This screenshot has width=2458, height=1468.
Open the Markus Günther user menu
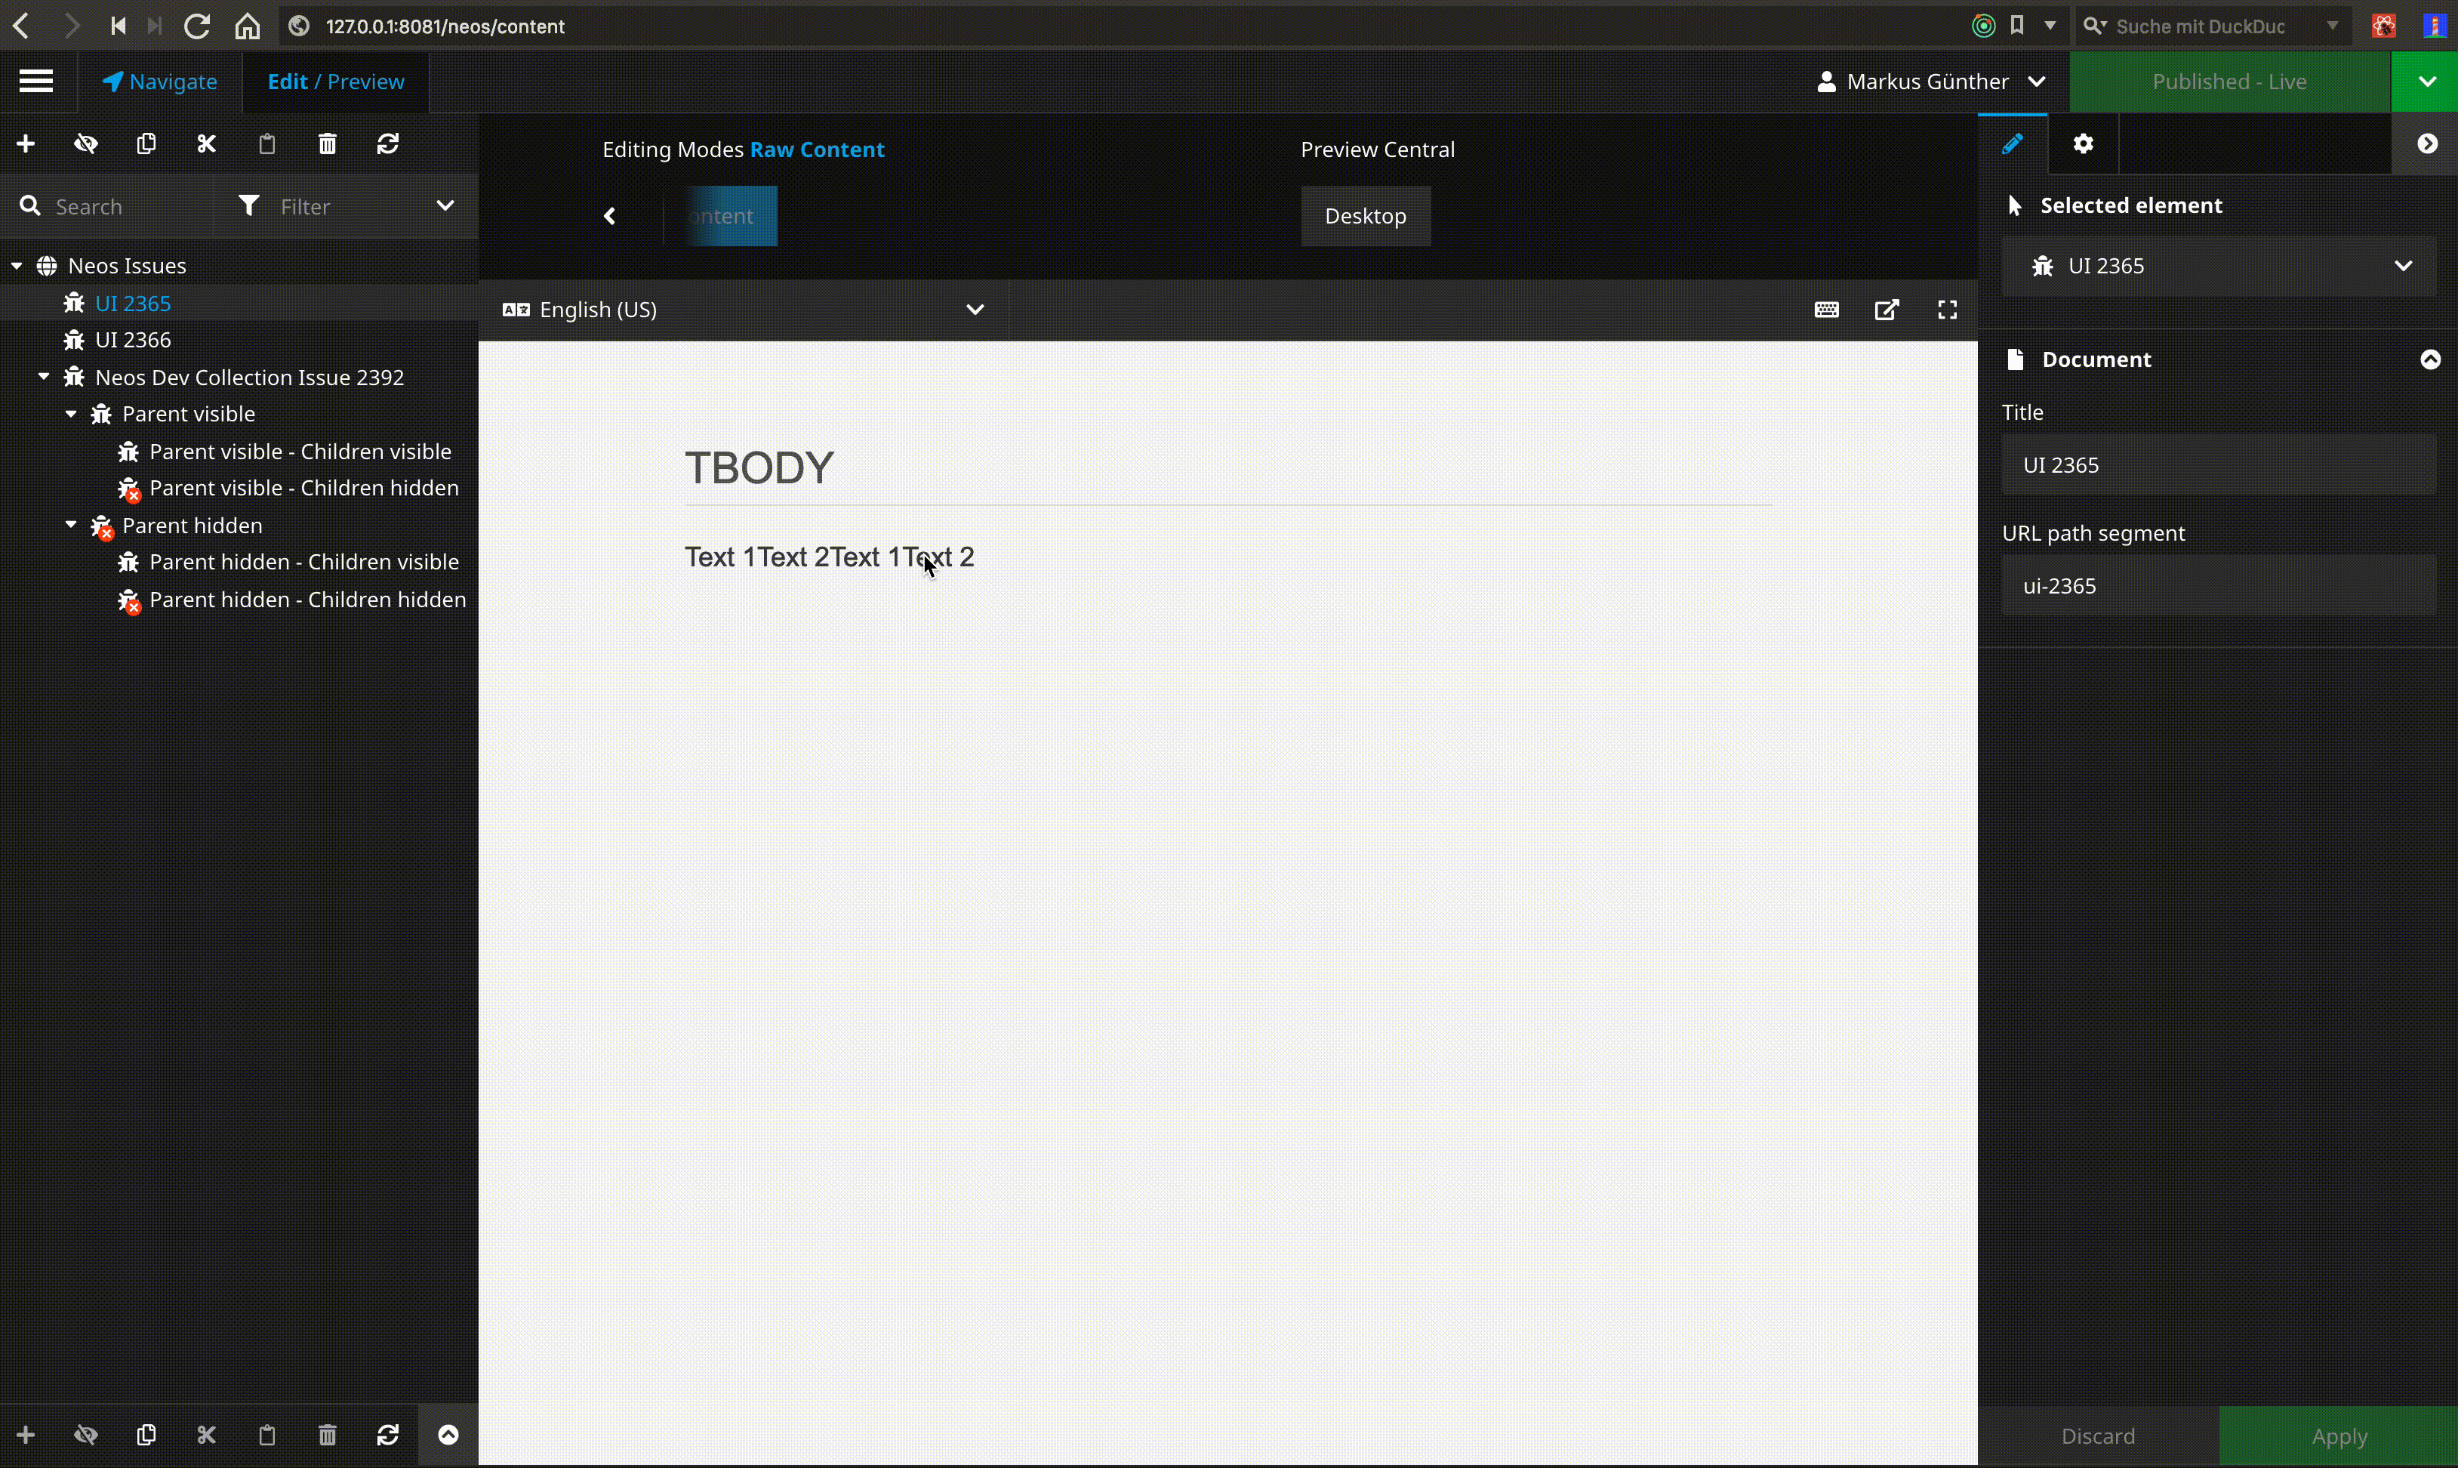point(1931,82)
